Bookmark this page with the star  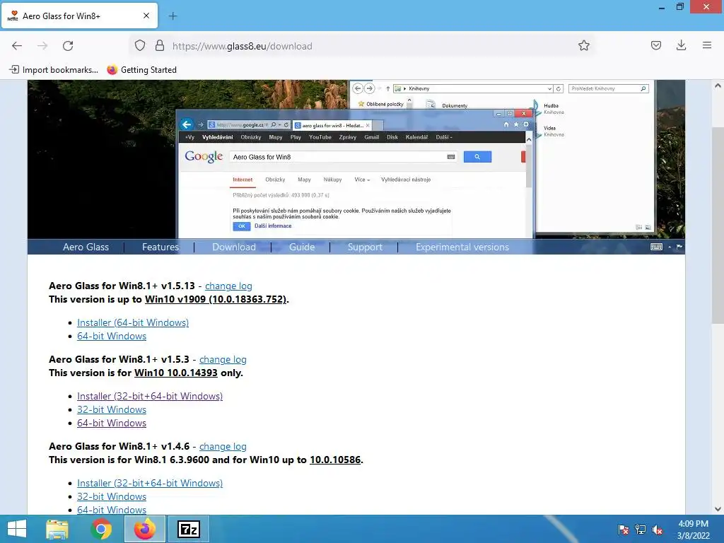coord(583,46)
